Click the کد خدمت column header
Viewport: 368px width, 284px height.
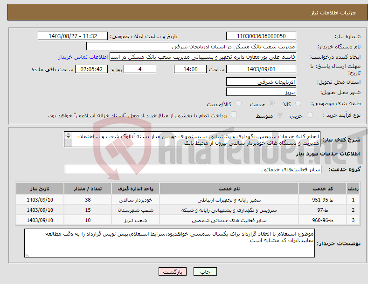[x=323, y=189]
